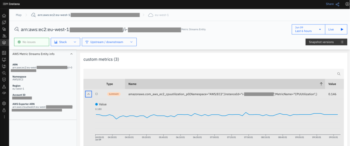This screenshot has width=350, height=146.
Task: Open the Analytics magnifier sidebar icon
Action: coord(4,73)
